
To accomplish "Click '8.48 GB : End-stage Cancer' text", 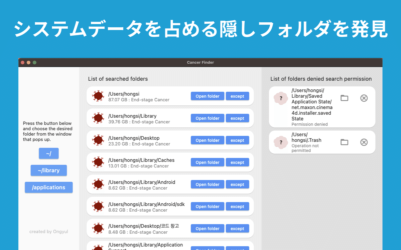I will pyautogui.click(x=138, y=232).
